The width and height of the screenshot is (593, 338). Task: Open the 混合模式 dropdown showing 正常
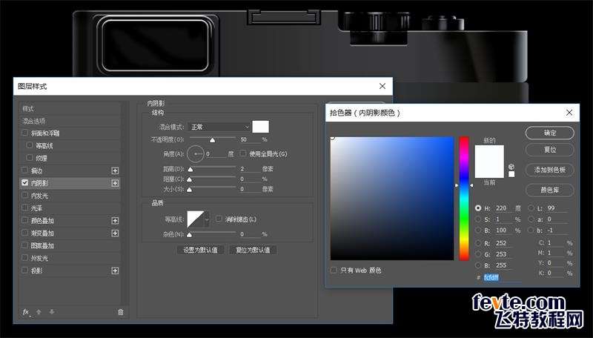coord(219,127)
